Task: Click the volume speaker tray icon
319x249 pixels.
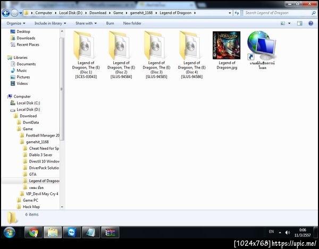Action: click(288, 233)
